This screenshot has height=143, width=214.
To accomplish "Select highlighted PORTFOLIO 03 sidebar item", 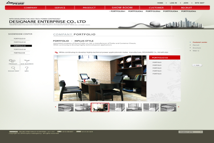I will [21, 46].
